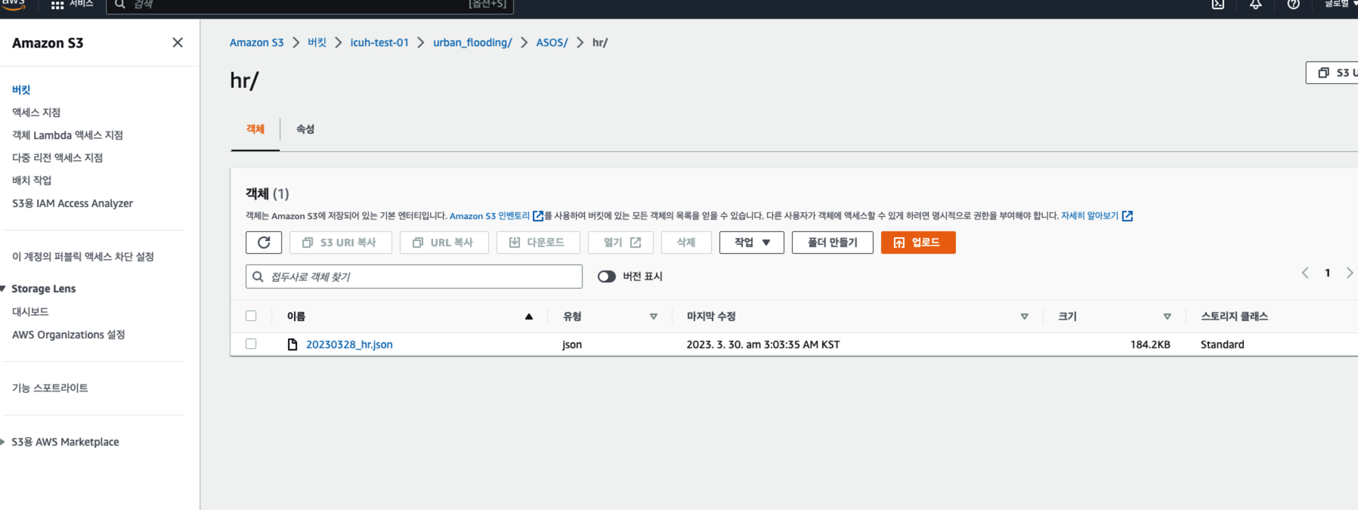This screenshot has width=1358, height=510.
Task: Tick the checkbox for 20230328_hr.json
Action: click(251, 344)
